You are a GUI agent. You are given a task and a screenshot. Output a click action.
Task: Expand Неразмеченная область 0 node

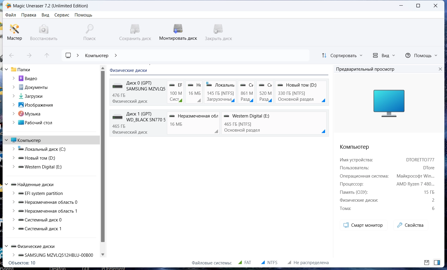point(14,202)
